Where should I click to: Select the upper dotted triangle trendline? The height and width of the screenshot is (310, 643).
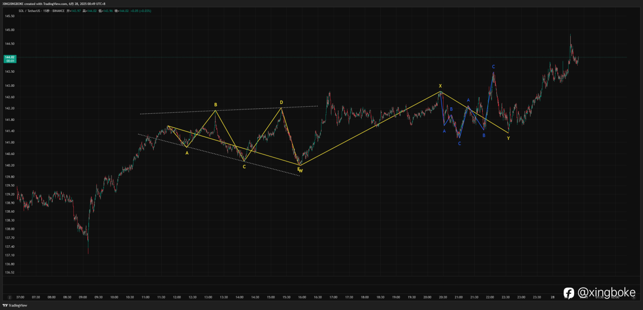point(229,110)
